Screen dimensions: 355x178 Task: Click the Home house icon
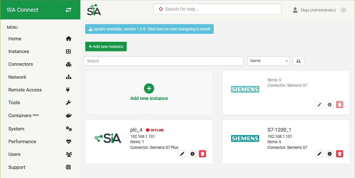click(69, 39)
